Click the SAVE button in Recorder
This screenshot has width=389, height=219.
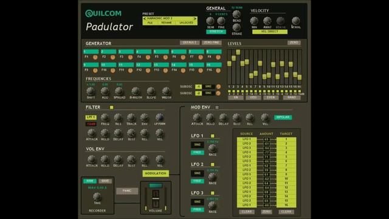point(105,181)
